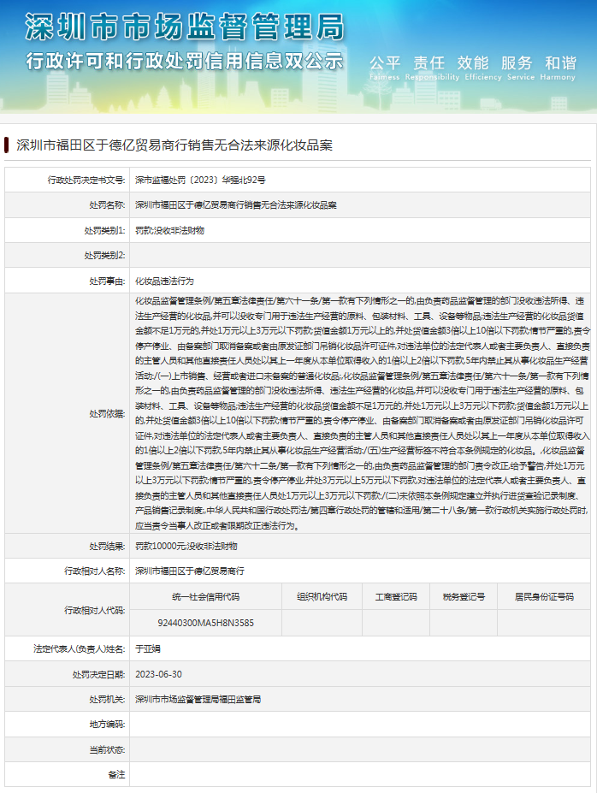Click the 行政相对人代码 label
597x793 pixels.
pyautogui.click(x=95, y=611)
